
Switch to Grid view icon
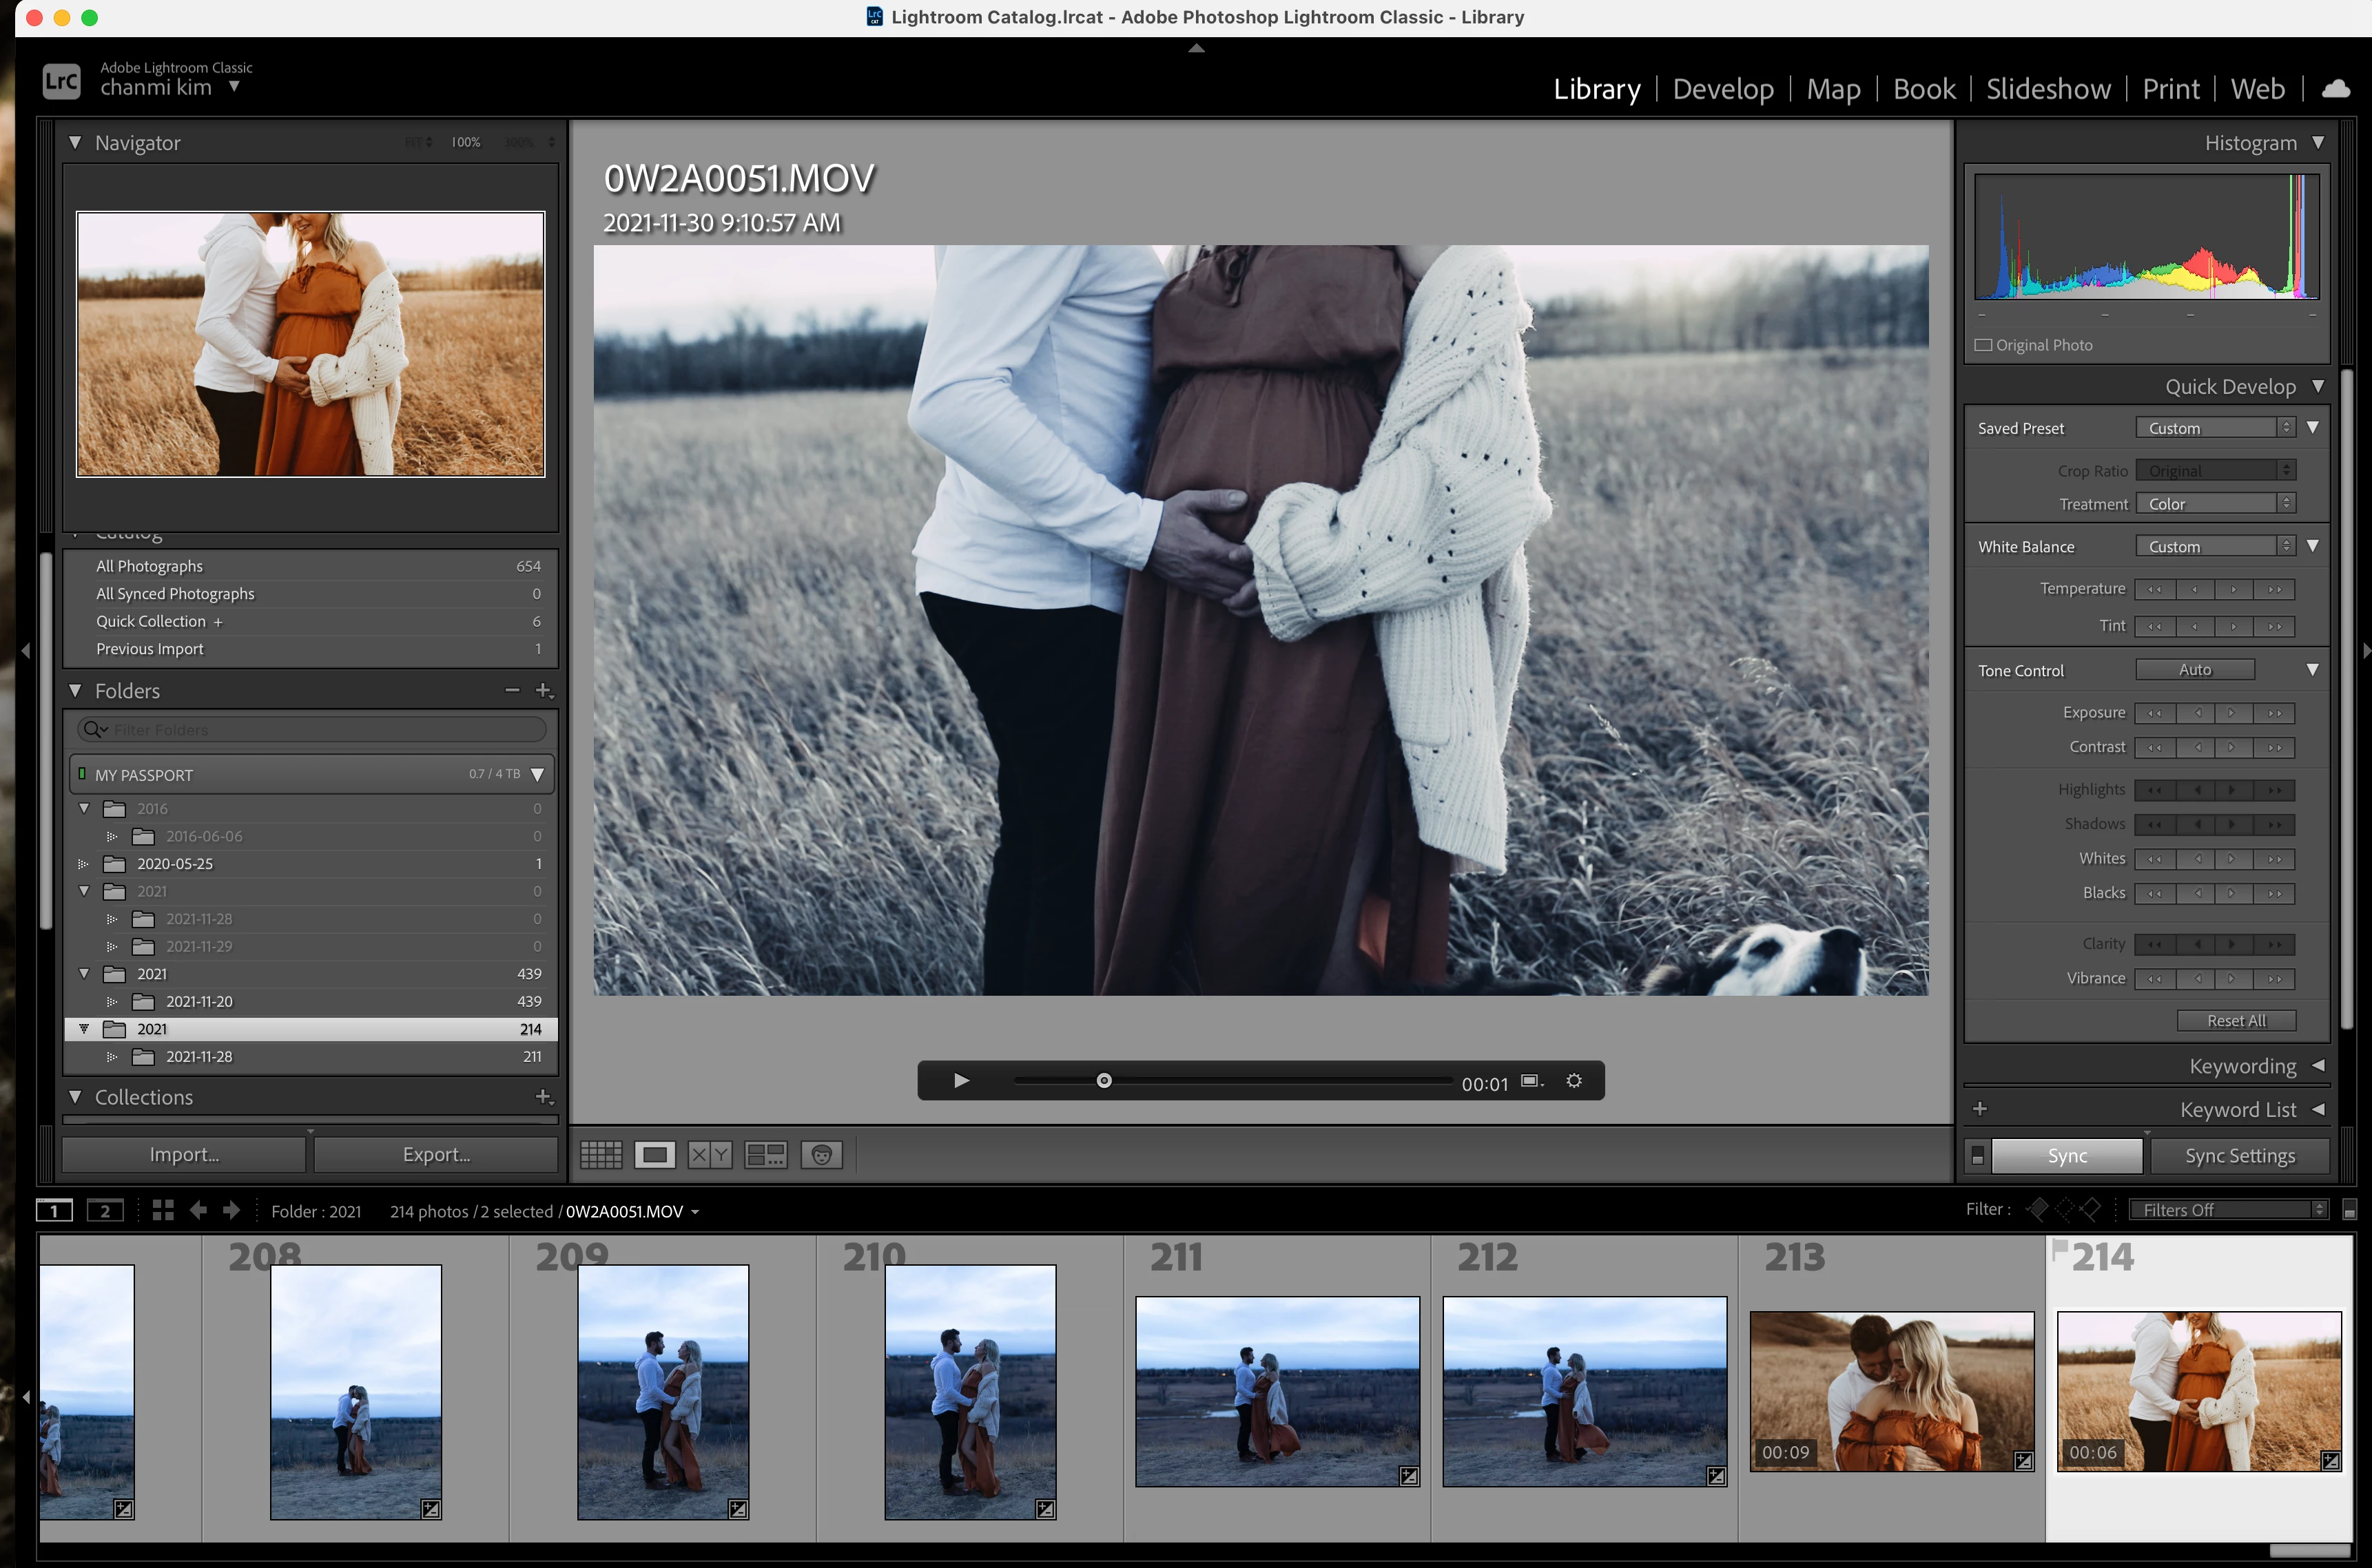[x=601, y=1155]
